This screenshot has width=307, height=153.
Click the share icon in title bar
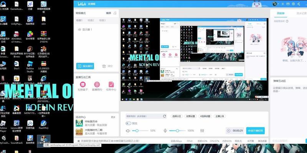point(299,4)
